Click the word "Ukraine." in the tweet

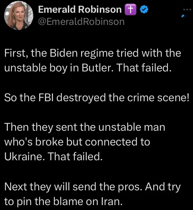pos(24,156)
